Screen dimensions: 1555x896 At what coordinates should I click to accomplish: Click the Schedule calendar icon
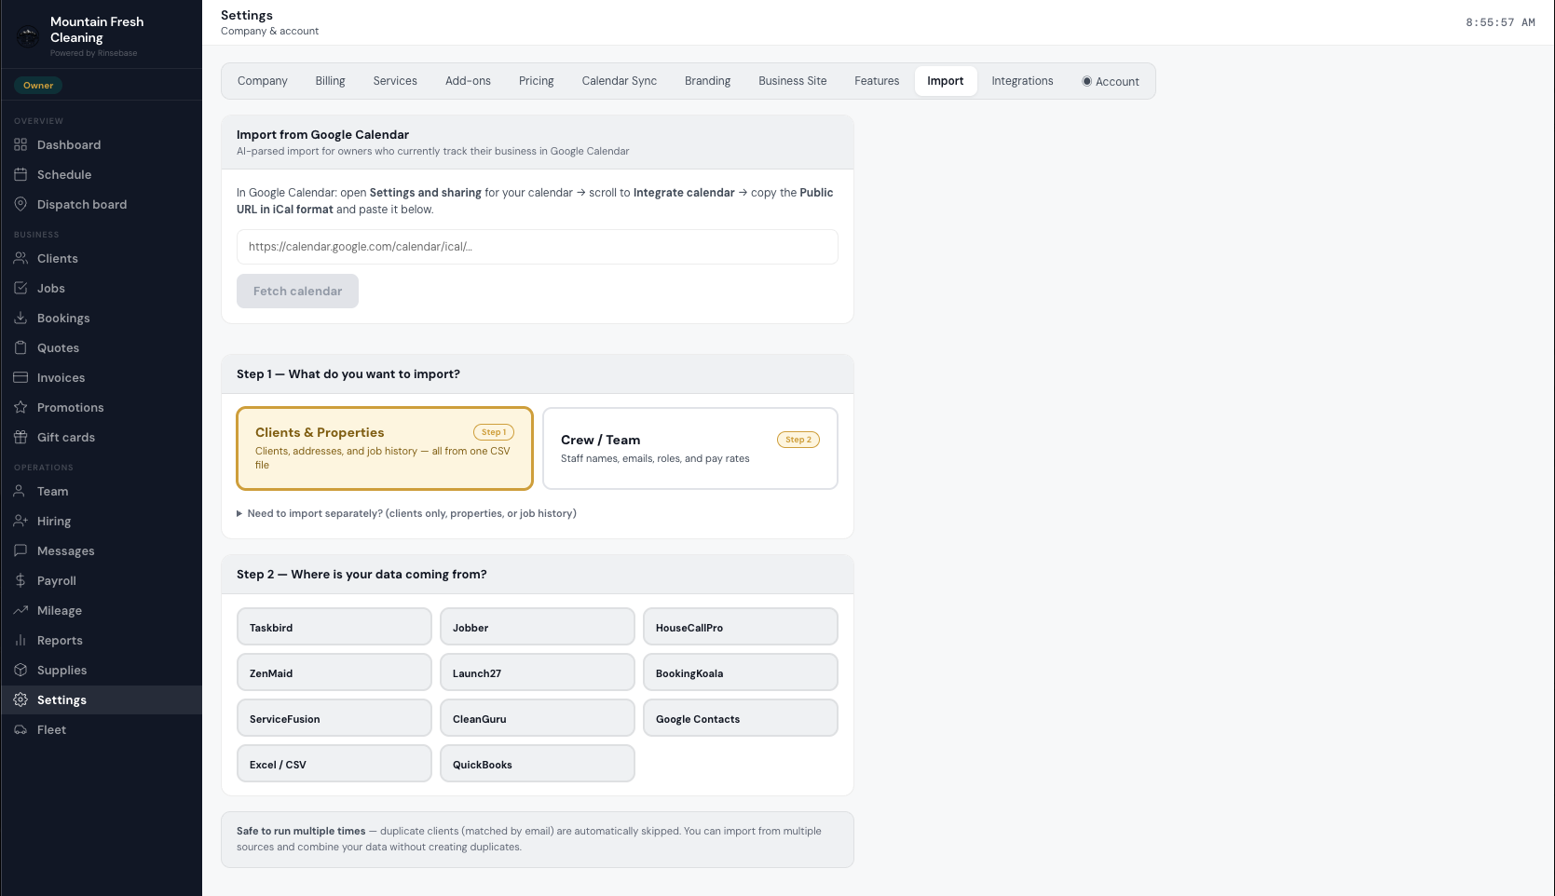(20, 174)
